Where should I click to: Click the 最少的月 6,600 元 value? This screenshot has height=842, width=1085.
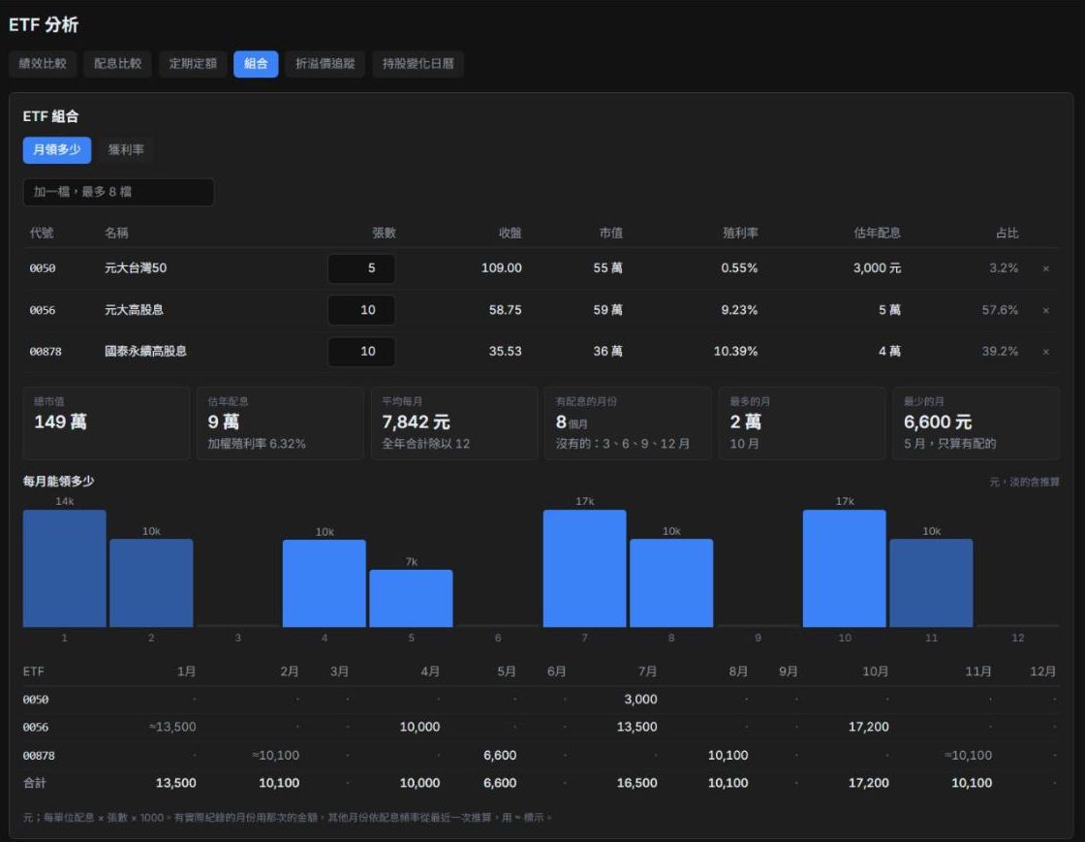pos(938,422)
